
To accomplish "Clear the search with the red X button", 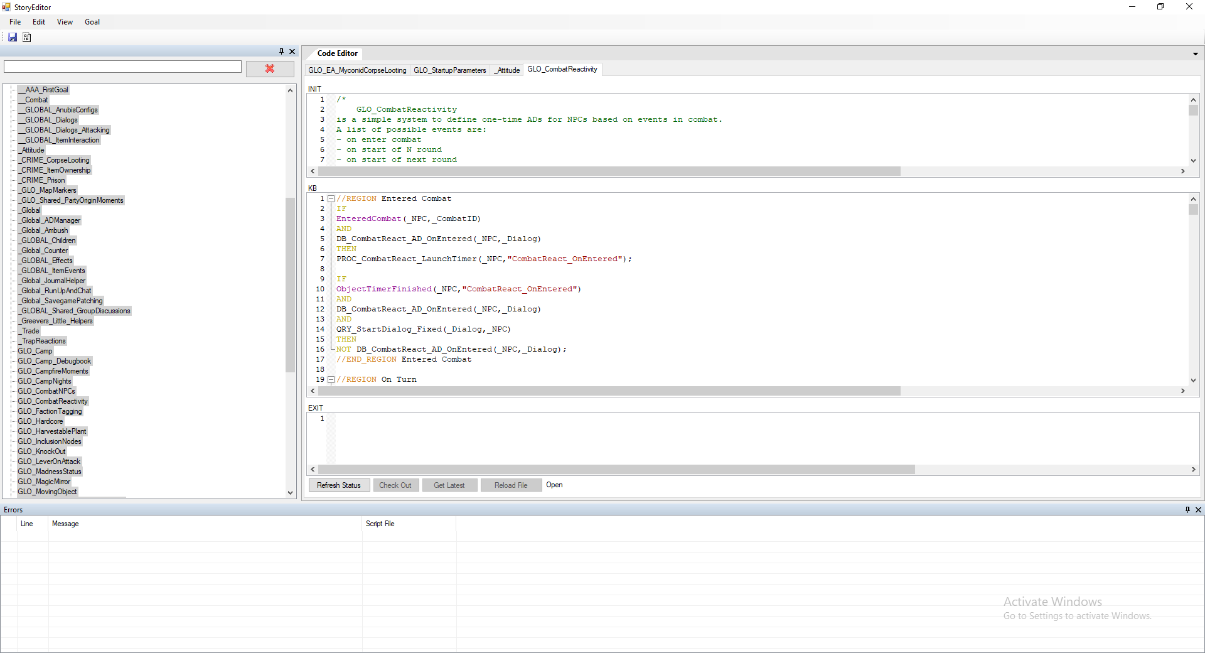I will click(270, 68).
